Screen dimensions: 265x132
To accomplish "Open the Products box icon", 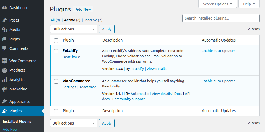I will pos(4,70).
